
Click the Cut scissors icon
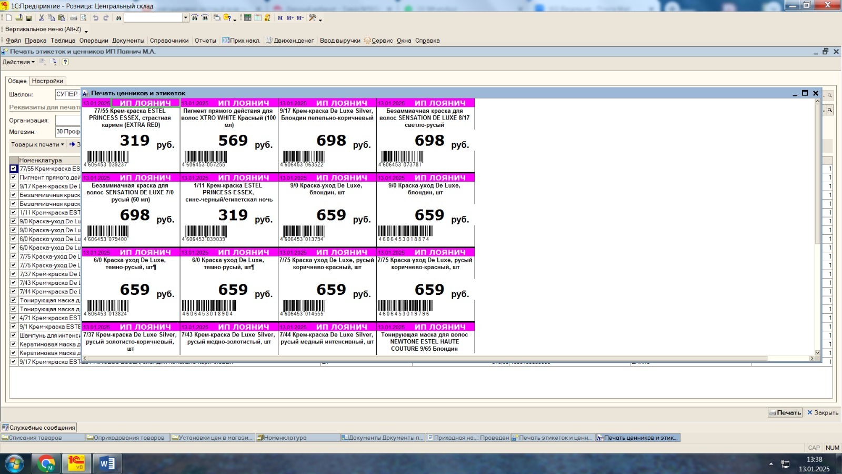pyautogui.click(x=41, y=18)
